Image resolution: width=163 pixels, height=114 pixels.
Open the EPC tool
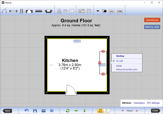112,11
